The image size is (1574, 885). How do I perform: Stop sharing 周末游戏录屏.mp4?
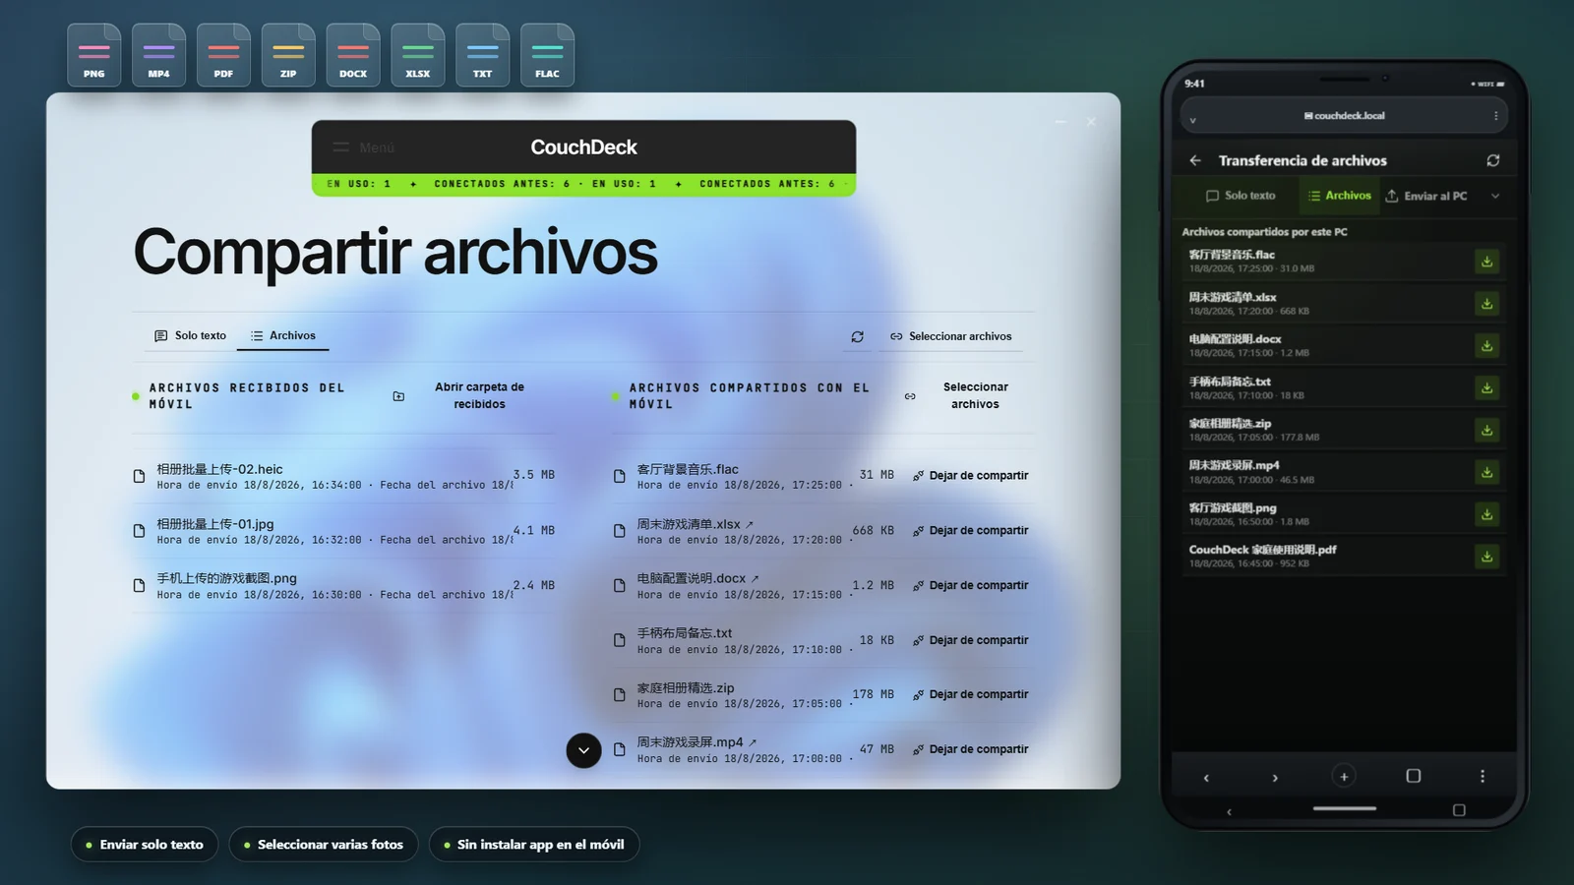(971, 749)
